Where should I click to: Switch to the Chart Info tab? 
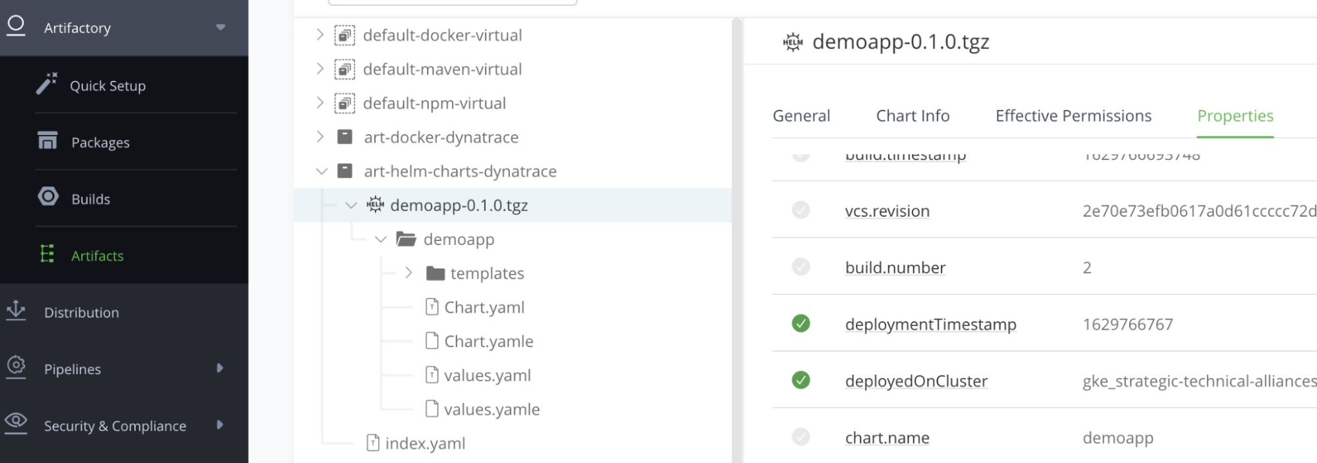(912, 116)
